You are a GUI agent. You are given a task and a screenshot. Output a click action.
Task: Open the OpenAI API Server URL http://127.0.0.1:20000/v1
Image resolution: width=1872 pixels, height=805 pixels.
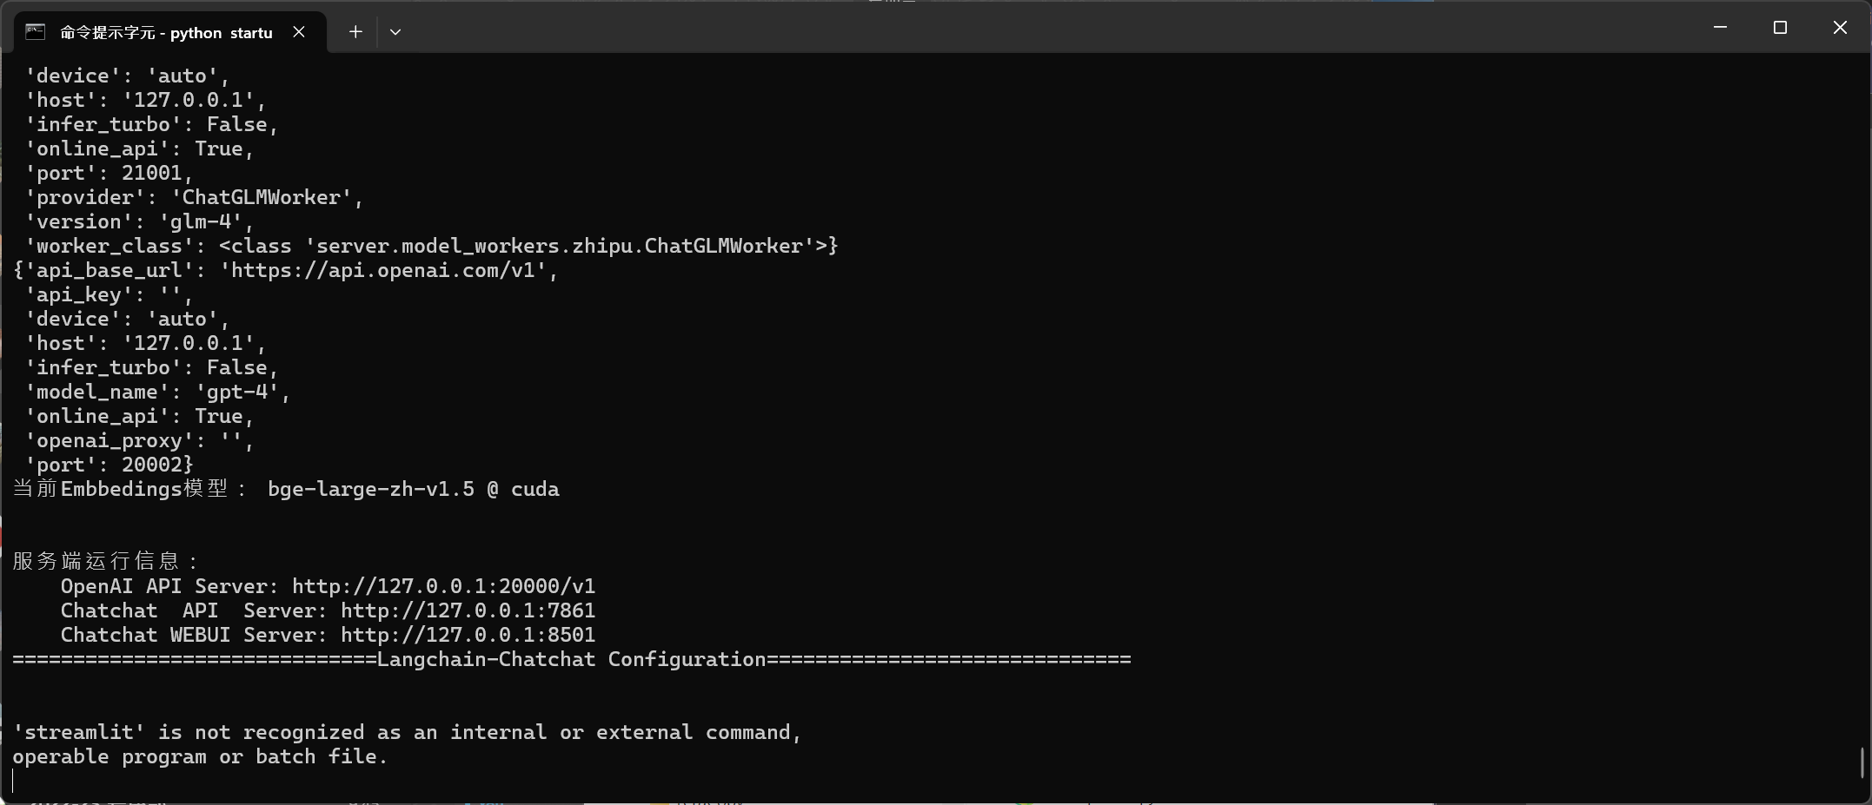443,586
